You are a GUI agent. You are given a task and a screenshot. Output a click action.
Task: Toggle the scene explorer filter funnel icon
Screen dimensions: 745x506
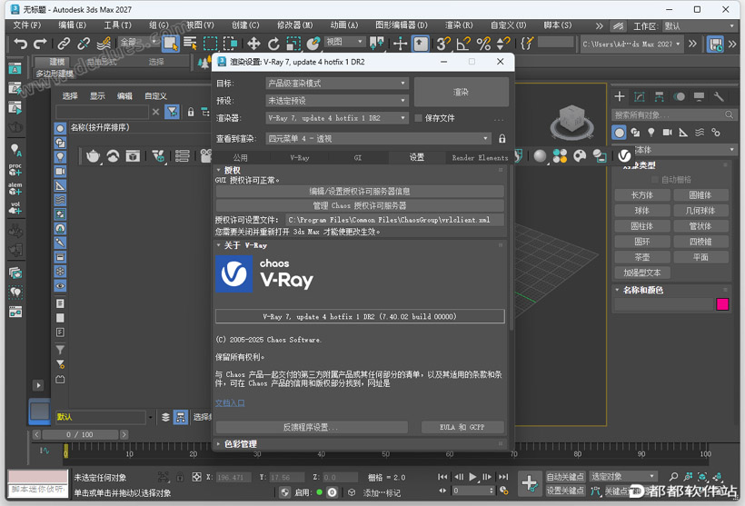click(x=172, y=112)
